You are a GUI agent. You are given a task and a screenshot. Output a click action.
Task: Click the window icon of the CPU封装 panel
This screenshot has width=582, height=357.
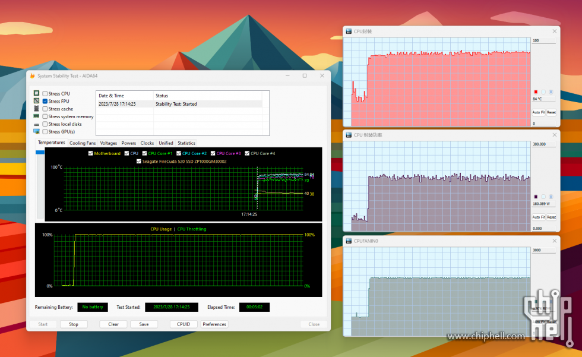tap(349, 31)
